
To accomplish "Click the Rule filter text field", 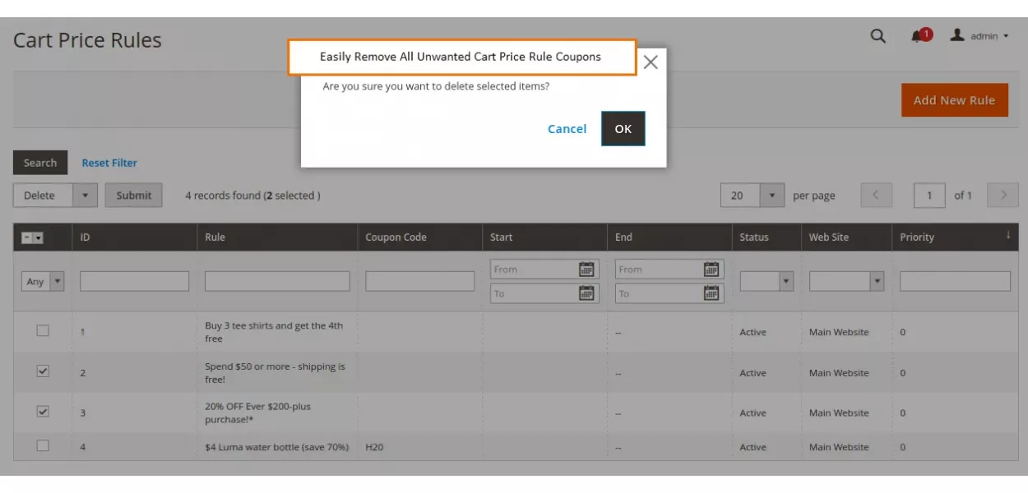I will click(x=277, y=282).
